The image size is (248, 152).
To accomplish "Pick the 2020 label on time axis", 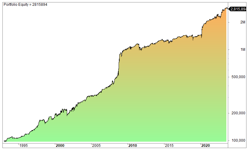I will (205, 146).
